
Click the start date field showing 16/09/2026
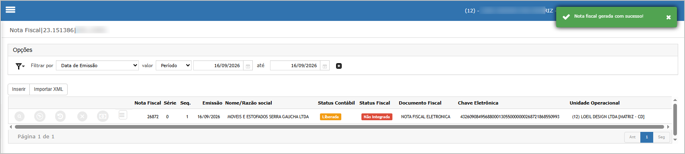(x=218, y=66)
